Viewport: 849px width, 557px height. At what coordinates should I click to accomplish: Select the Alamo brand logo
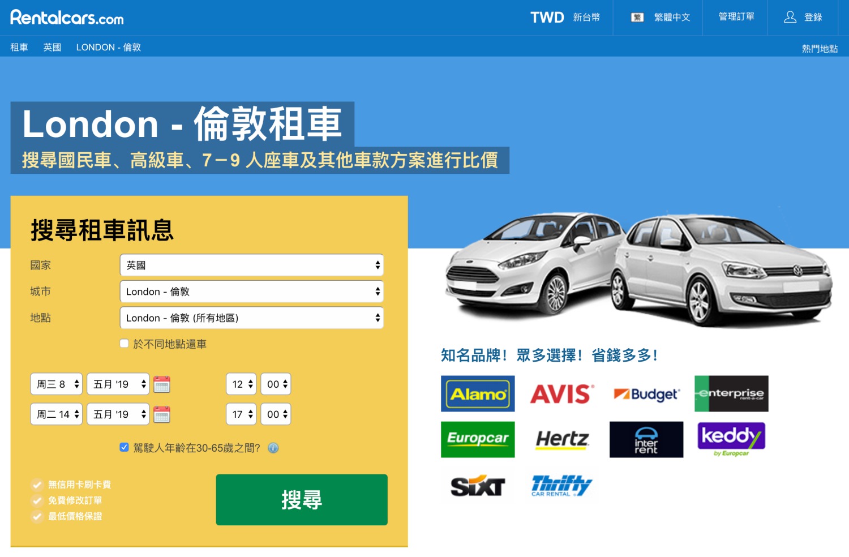[x=478, y=393]
